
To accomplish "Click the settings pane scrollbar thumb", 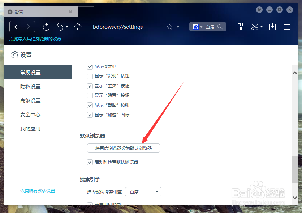I will point(295,170).
